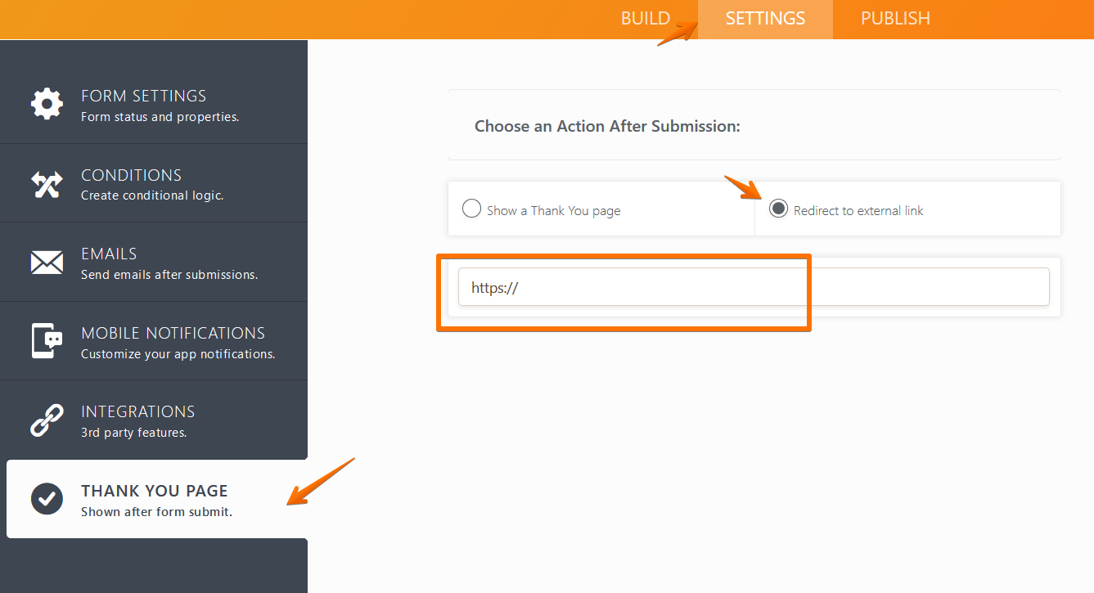
Task: Click the redirect URL input field
Action: click(753, 287)
